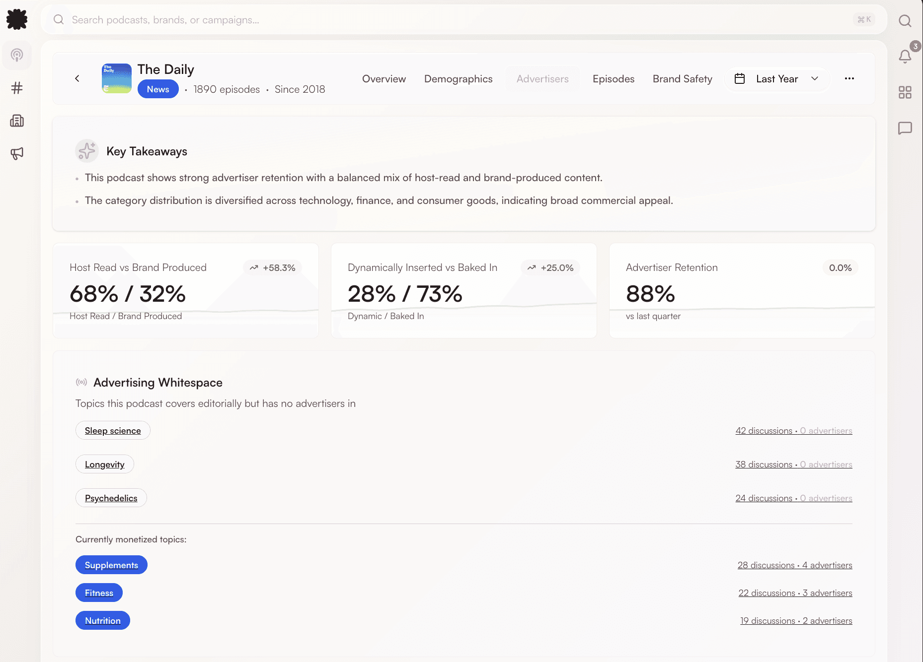Open the hashtag topics sidebar icon
The image size is (923, 662).
pos(17,88)
